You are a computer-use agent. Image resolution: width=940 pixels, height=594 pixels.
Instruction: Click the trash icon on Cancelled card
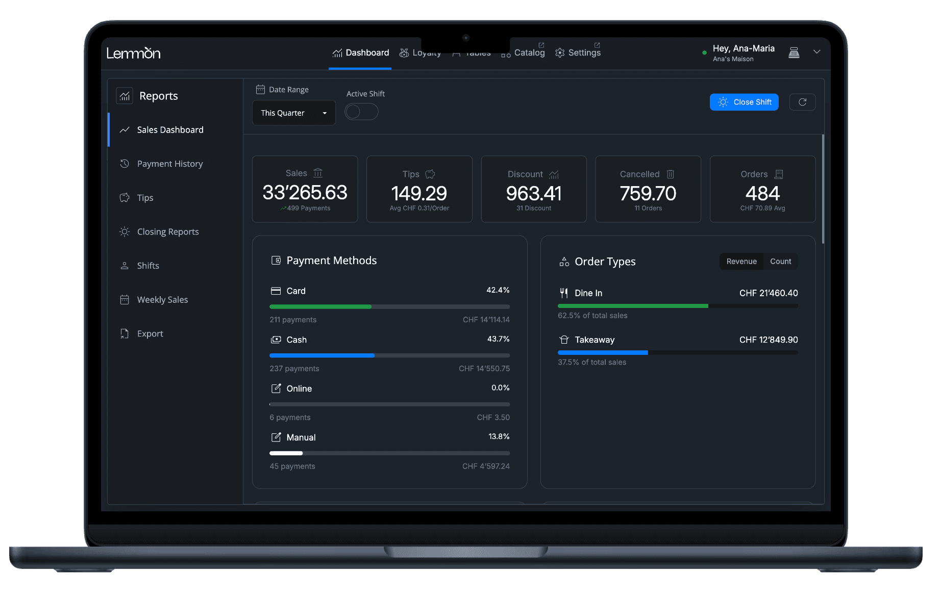671,174
